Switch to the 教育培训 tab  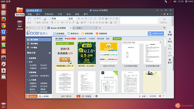point(73,34)
